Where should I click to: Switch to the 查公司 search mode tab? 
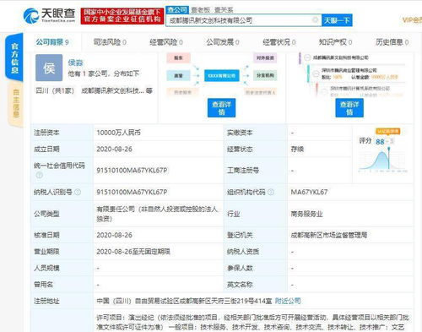(x=177, y=10)
